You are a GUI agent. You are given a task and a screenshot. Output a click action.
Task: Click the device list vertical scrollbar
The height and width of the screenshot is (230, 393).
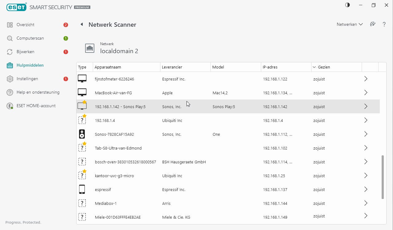pyautogui.click(x=383, y=177)
